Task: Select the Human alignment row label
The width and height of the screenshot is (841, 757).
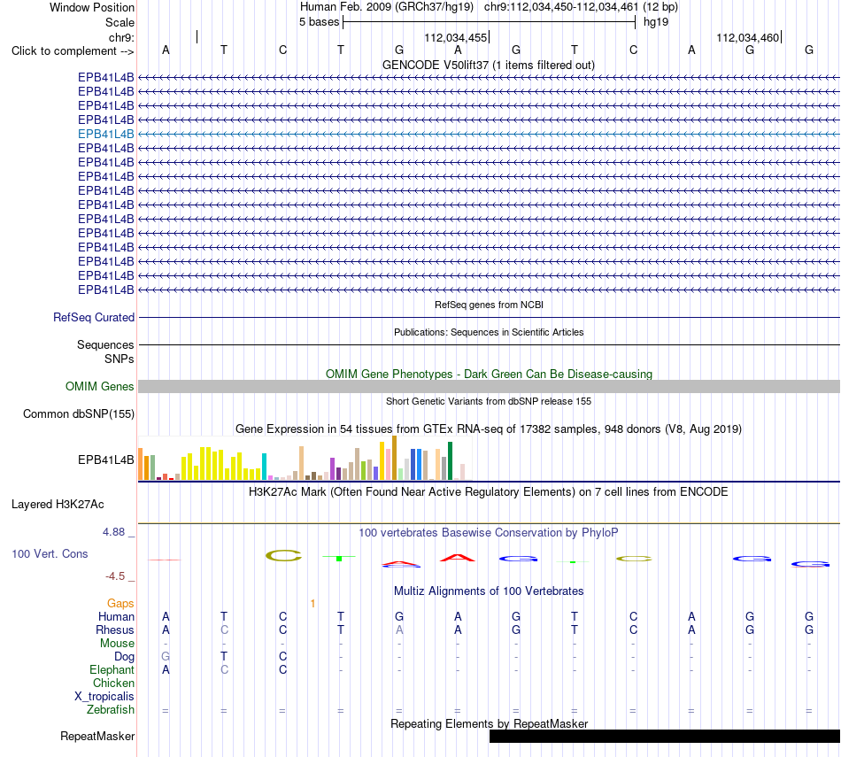Action: [116, 616]
